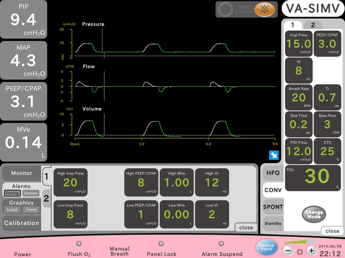The image size is (345, 258).
Task: Switch to settings tab 1
Action: coord(293,25)
